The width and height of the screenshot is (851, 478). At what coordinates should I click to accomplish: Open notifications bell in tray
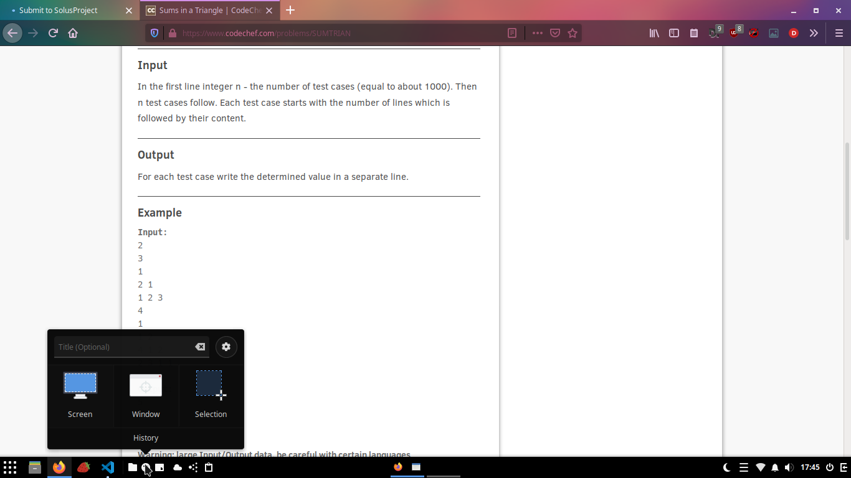point(775,467)
